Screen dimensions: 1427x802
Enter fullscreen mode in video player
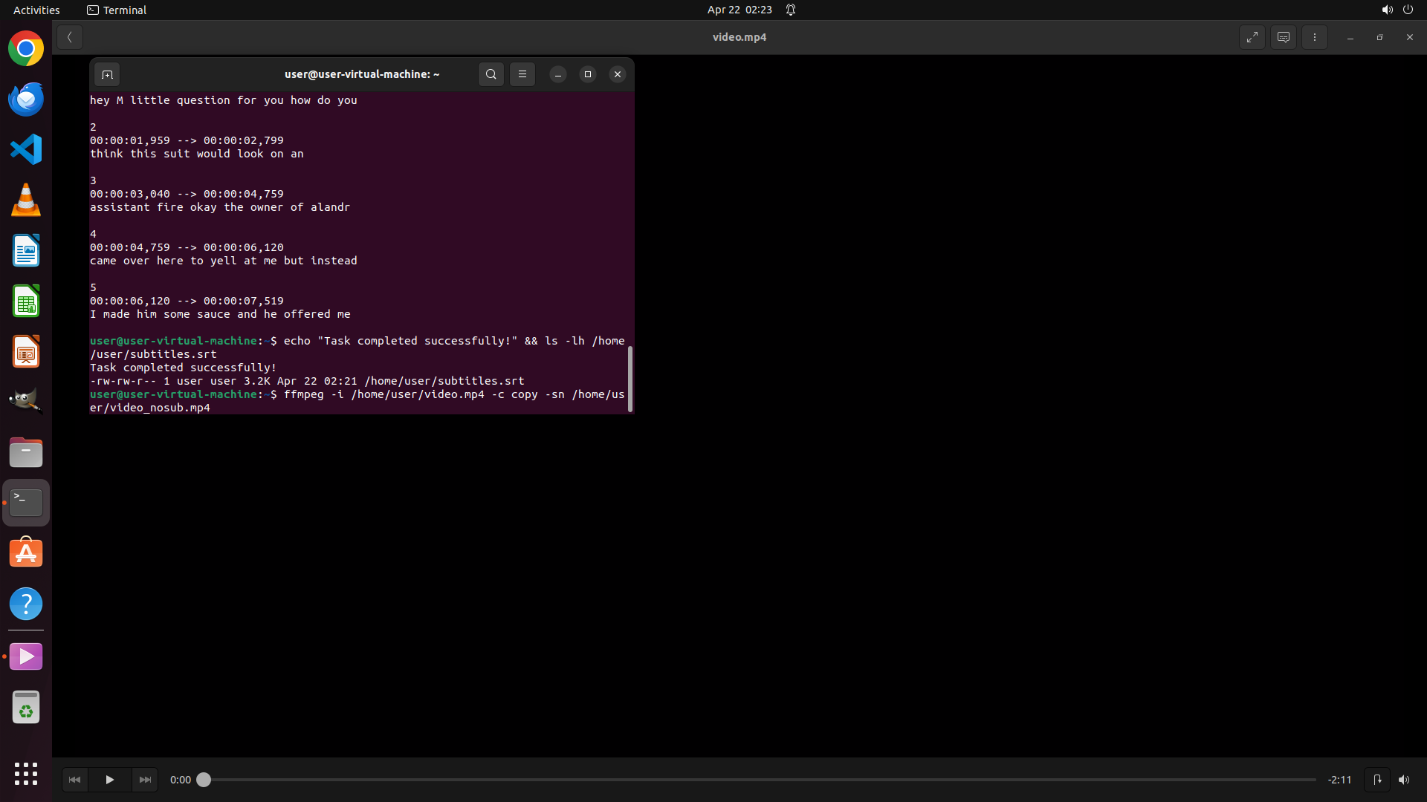[1252, 37]
